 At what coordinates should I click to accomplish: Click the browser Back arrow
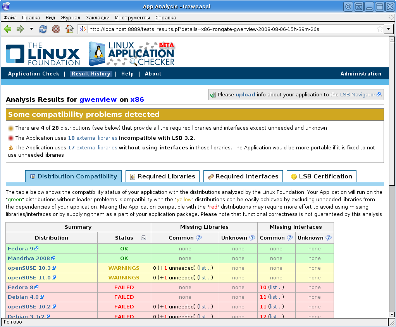click(x=8, y=29)
